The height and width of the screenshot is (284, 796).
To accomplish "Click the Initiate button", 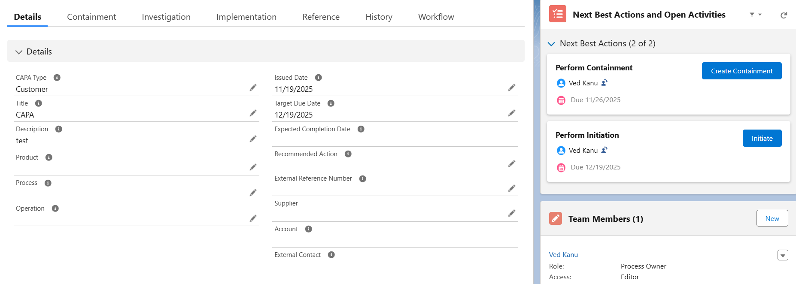I will coord(762,138).
